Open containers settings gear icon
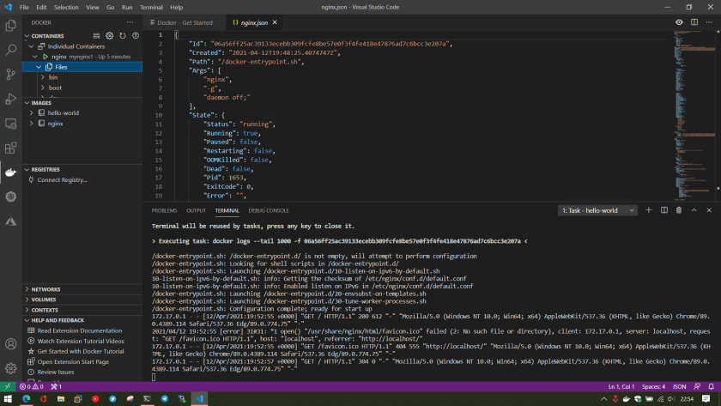The height and width of the screenshot is (406, 721). click(x=110, y=36)
